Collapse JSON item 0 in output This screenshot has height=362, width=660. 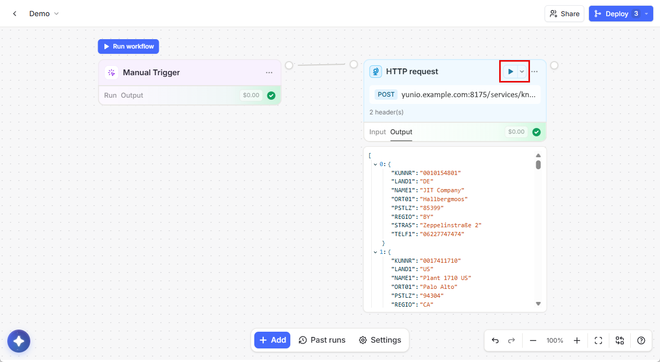click(x=375, y=164)
